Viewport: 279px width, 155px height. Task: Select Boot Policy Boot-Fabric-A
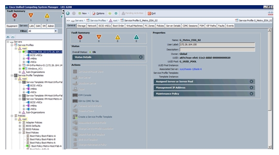[43, 136]
